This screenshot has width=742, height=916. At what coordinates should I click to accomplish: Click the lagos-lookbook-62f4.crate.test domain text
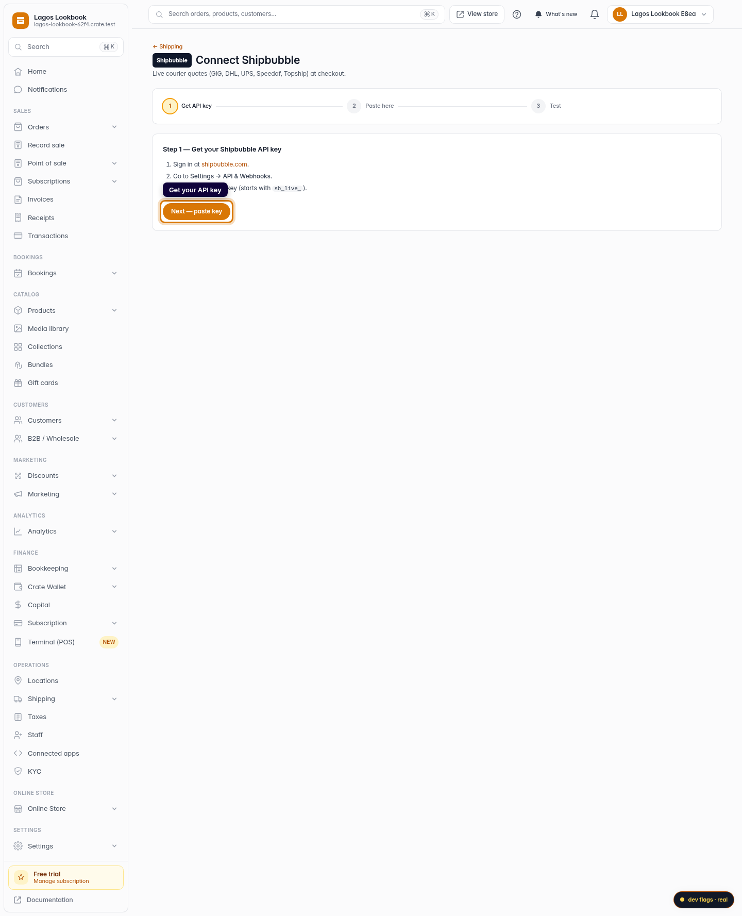pyautogui.click(x=75, y=25)
